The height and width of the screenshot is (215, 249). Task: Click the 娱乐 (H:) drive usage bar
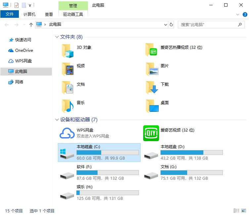107,193
